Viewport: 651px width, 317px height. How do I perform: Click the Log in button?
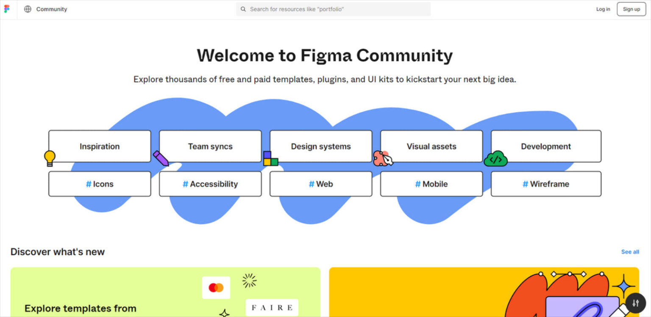pyautogui.click(x=603, y=9)
